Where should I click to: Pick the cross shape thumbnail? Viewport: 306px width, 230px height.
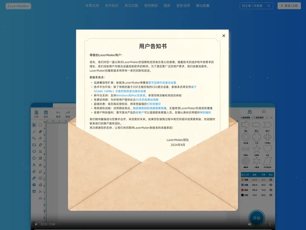click(256, 137)
